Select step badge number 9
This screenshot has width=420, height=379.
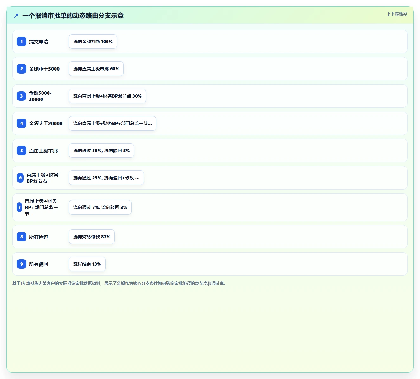tap(22, 264)
